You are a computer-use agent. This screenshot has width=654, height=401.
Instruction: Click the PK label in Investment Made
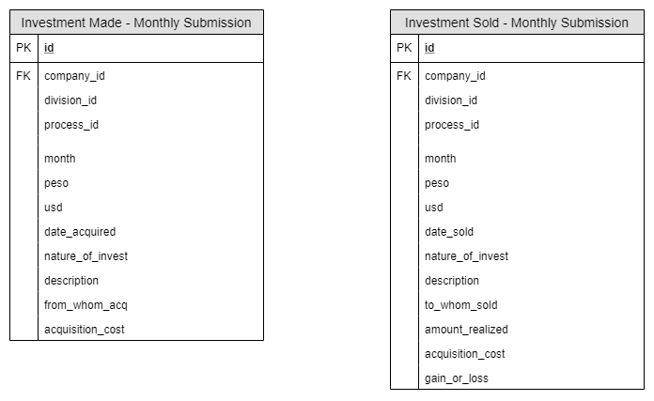(x=23, y=48)
